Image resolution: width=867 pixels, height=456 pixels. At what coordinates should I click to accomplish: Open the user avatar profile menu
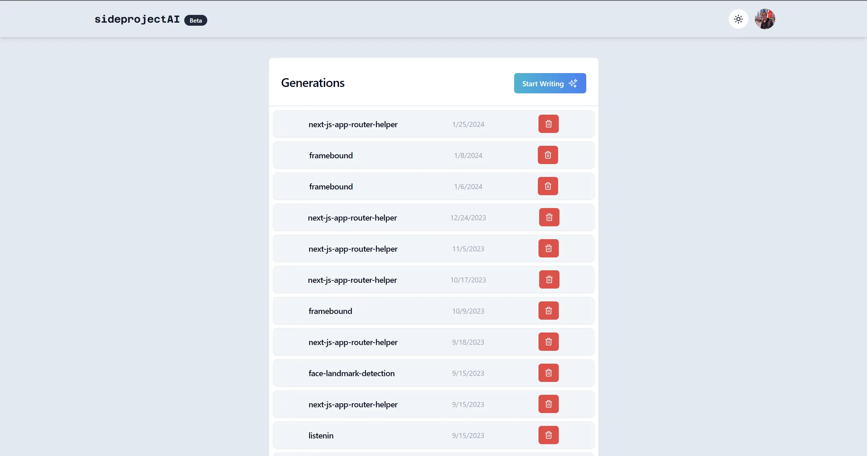point(765,19)
